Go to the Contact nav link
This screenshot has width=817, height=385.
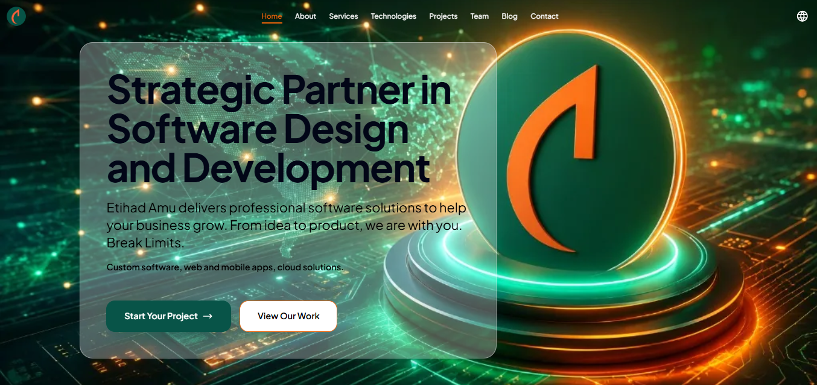click(x=544, y=16)
